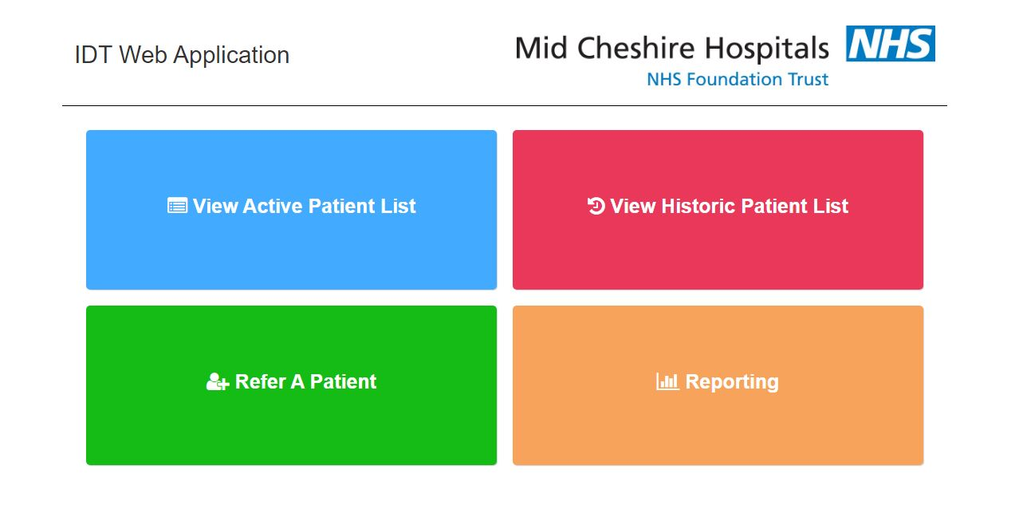Viewport: 1019px width, 517px height.
Task: Click the add-user icon beside Refer A Patient
Action: pyautogui.click(x=217, y=382)
